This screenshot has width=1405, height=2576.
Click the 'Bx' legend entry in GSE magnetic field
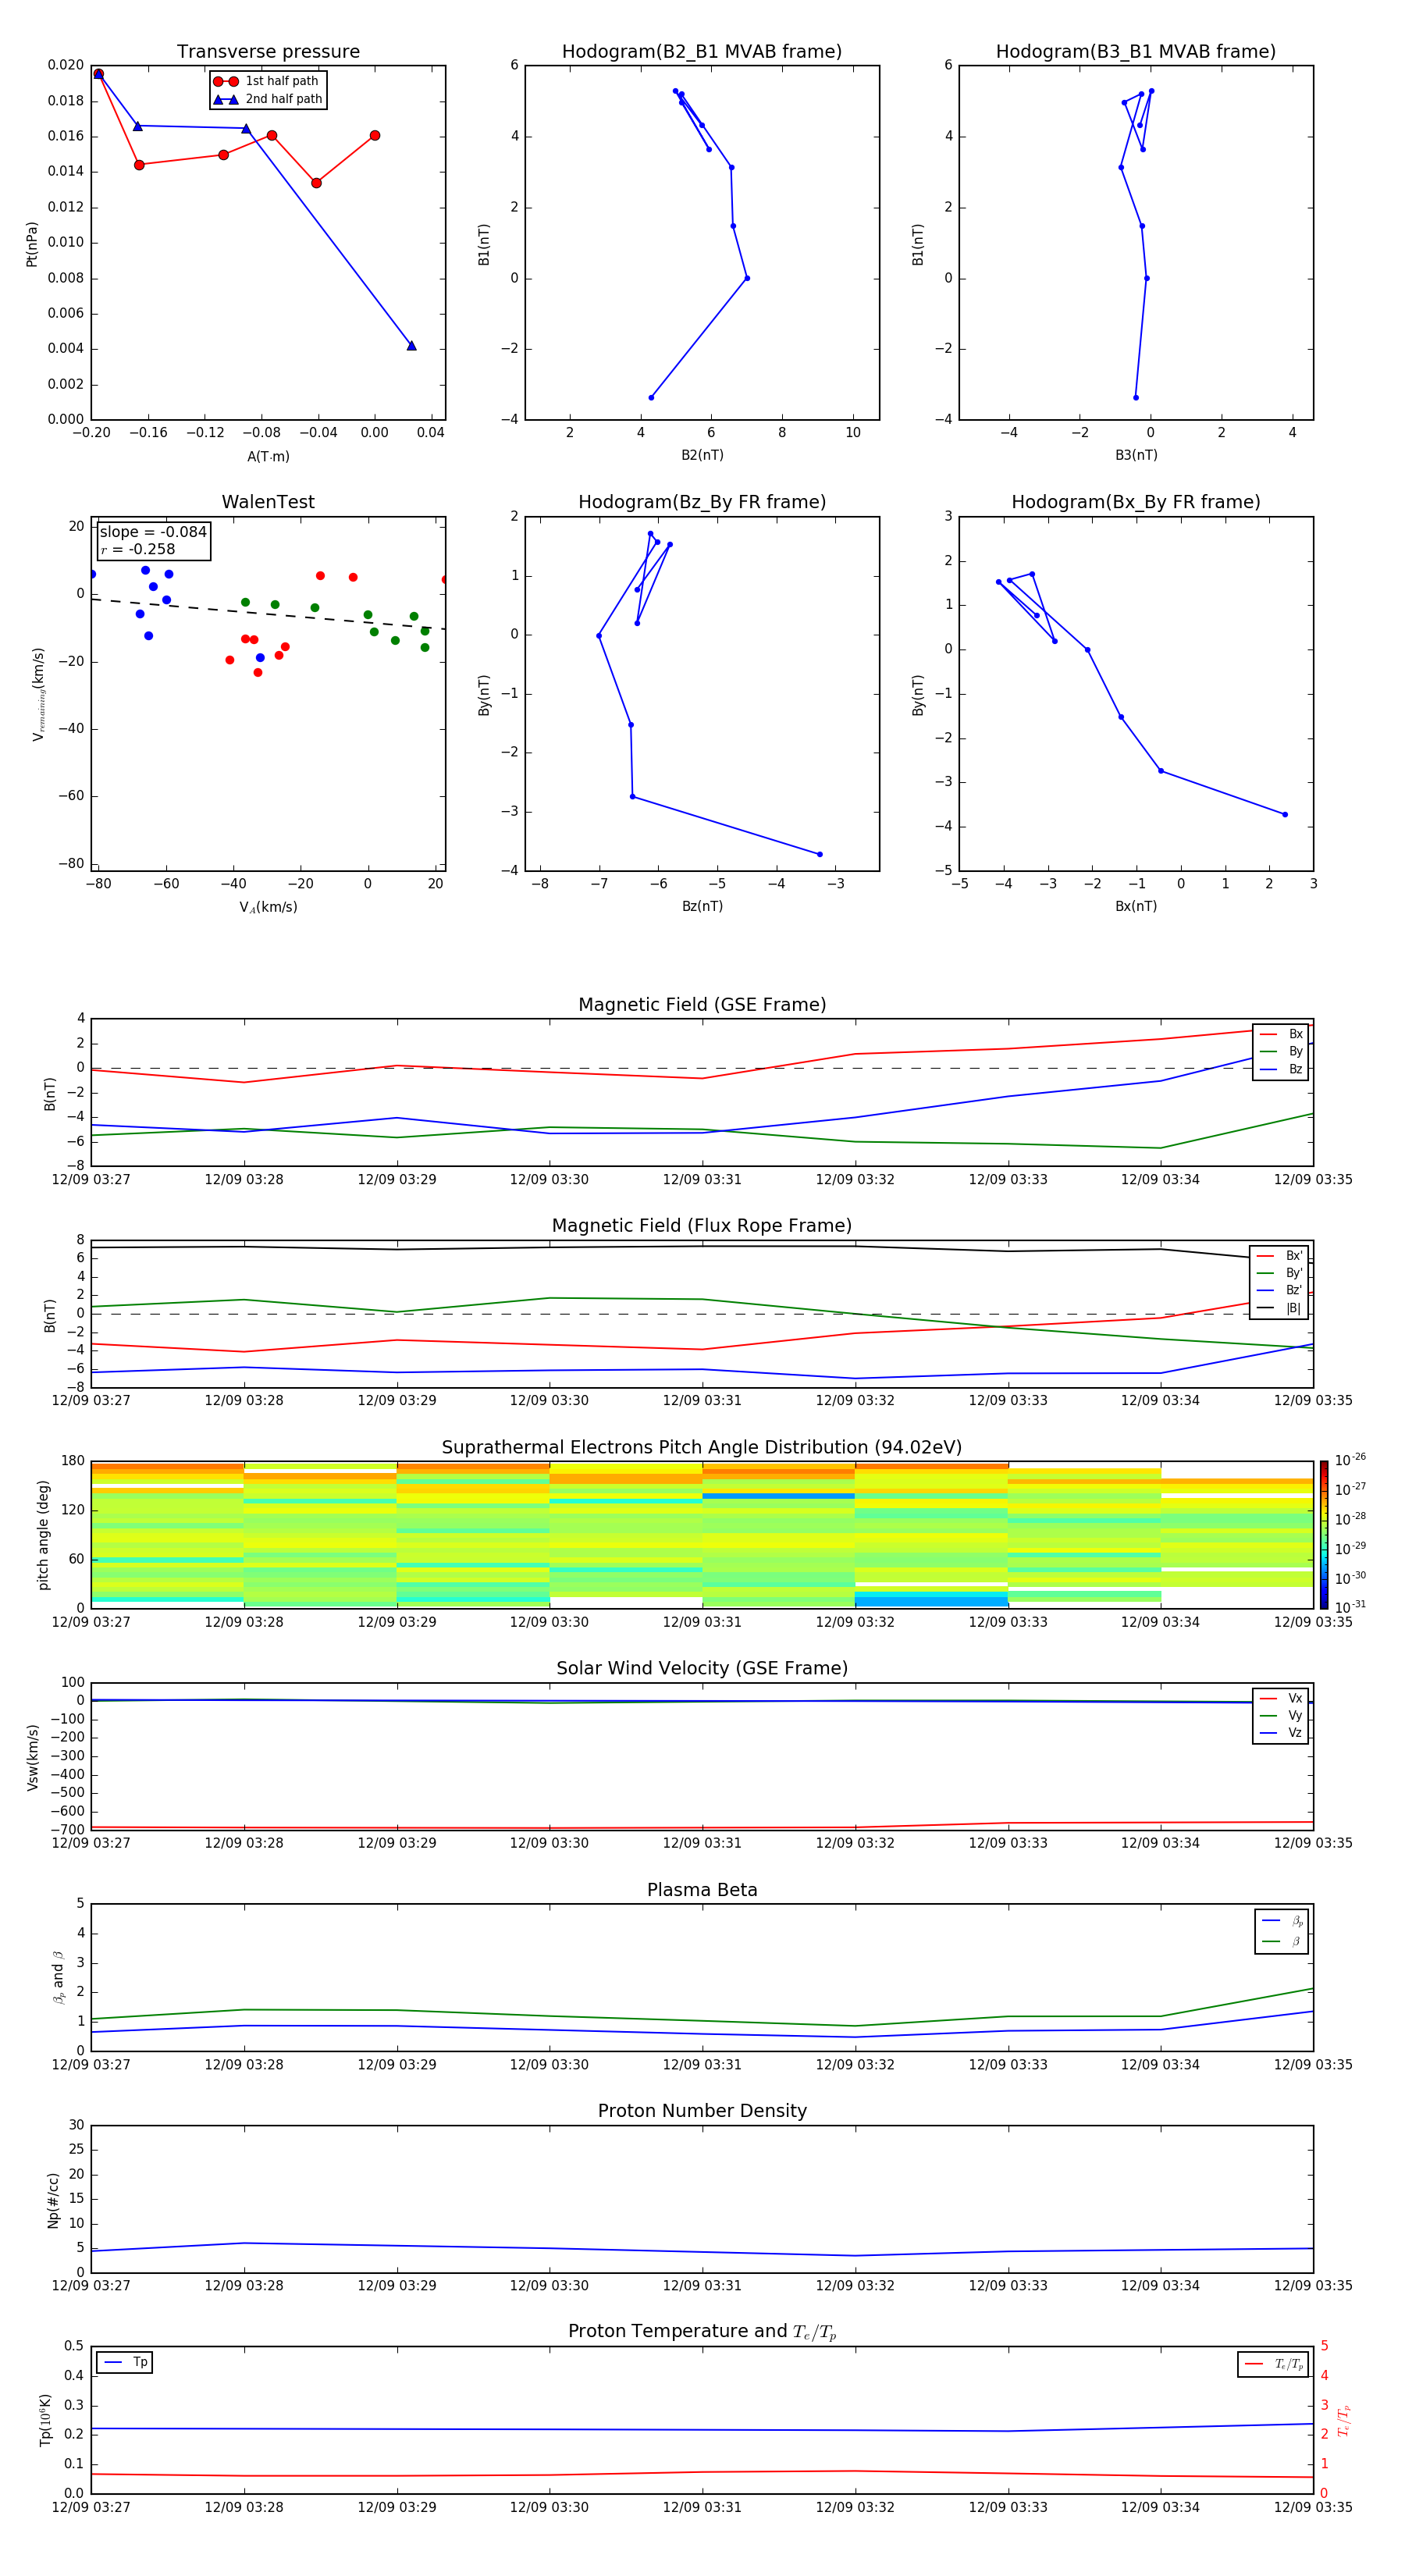[1281, 1034]
